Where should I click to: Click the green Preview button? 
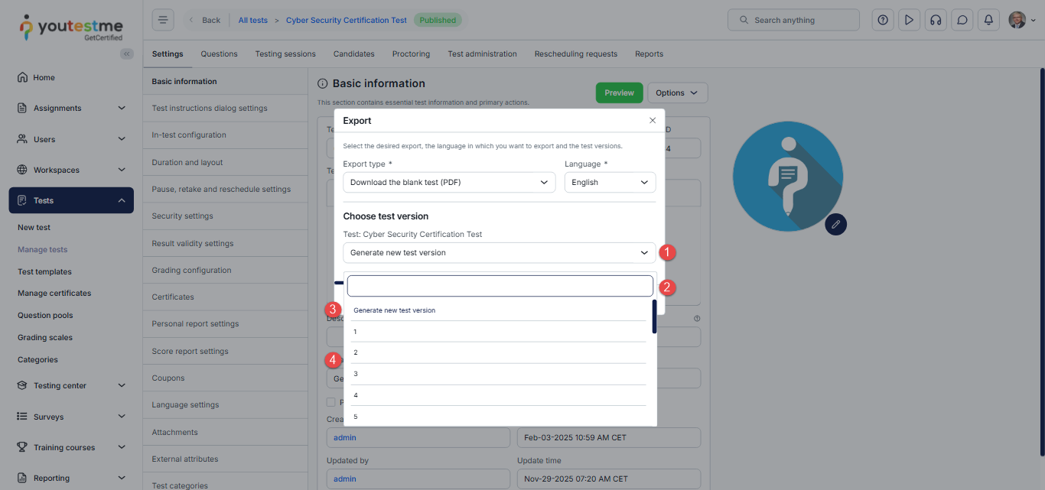click(619, 92)
